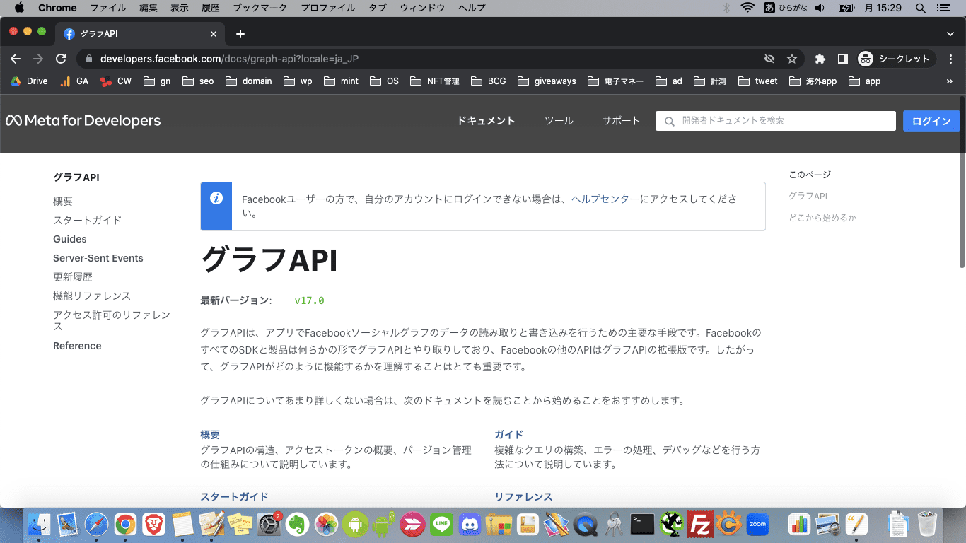The height and width of the screenshot is (543, 966).
Task: Open the 履歴 menu
Action: 211,8
